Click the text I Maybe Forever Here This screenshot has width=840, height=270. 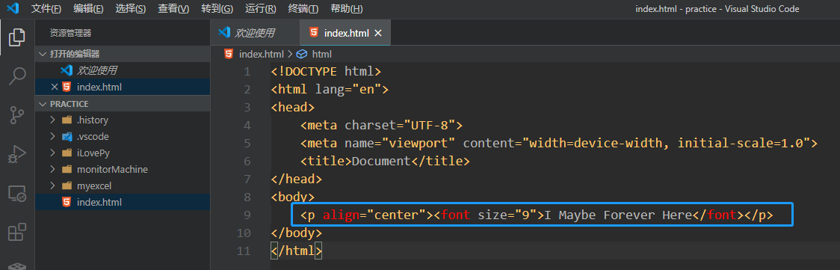coord(618,215)
